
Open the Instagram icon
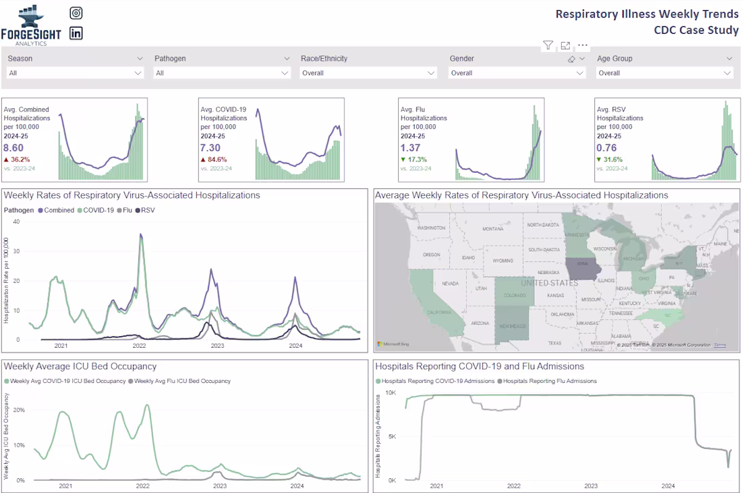pos(76,12)
